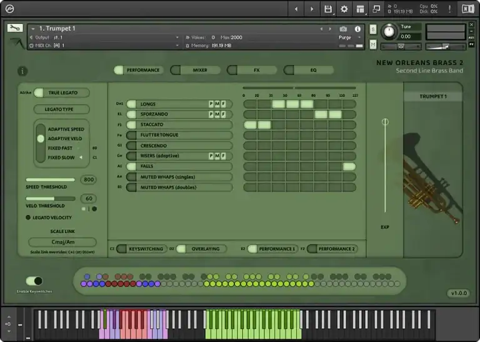Switch to the EQ tab
The width and height of the screenshot is (480, 342).
pyautogui.click(x=309, y=70)
